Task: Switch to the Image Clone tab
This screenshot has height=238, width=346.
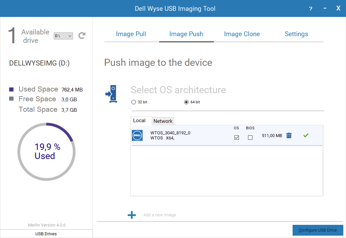Action: pos(242,34)
